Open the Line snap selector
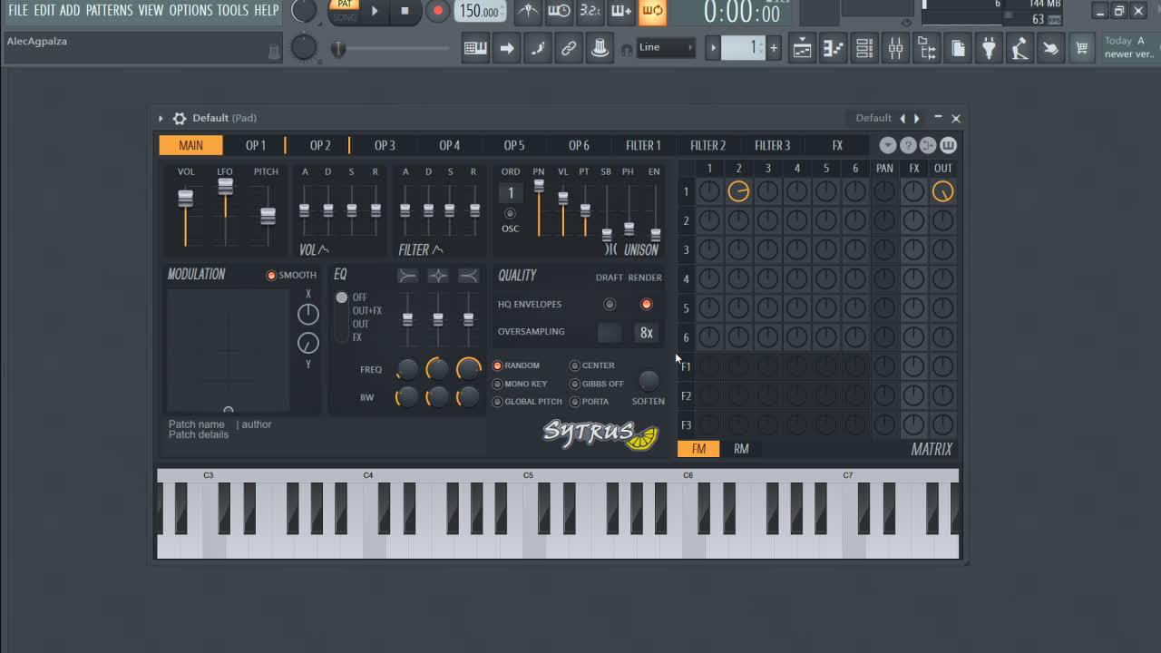1161x653 pixels. (666, 47)
